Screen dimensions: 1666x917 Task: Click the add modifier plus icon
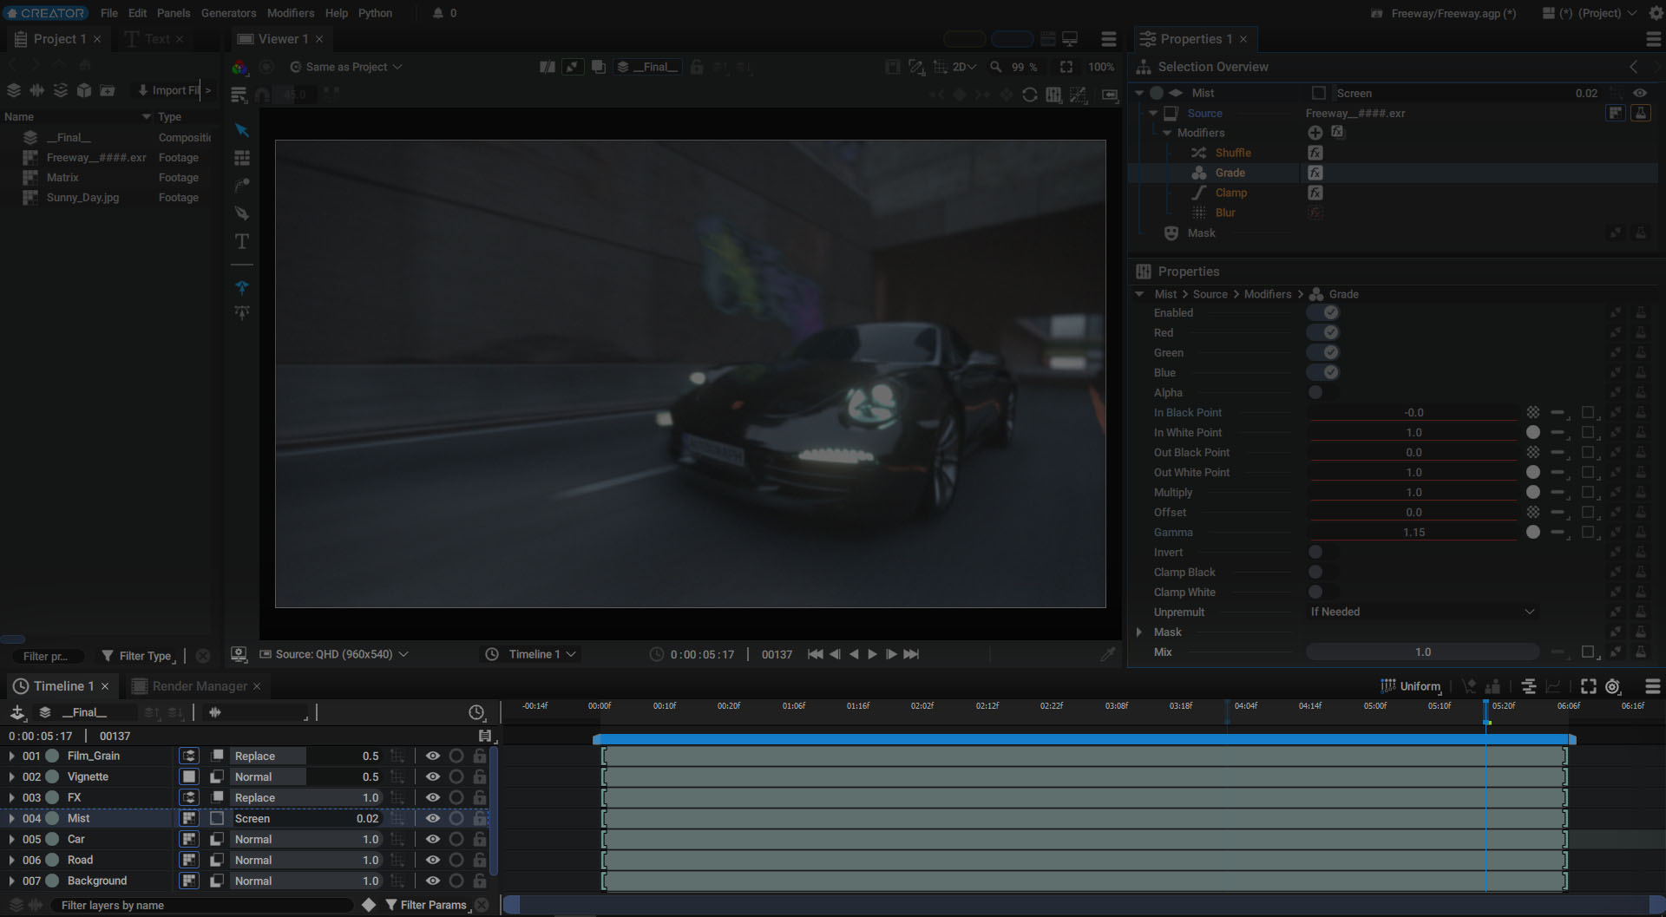pyautogui.click(x=1315, y=133)
